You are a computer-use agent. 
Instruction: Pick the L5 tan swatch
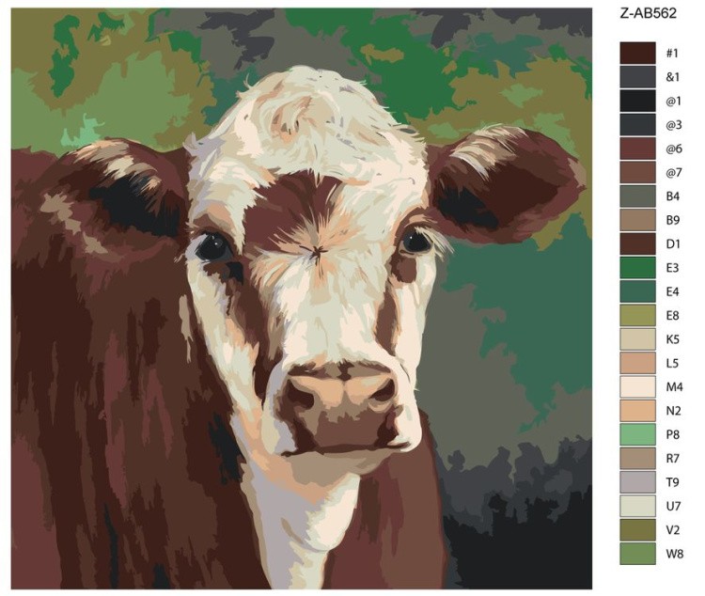click(637, 363)
